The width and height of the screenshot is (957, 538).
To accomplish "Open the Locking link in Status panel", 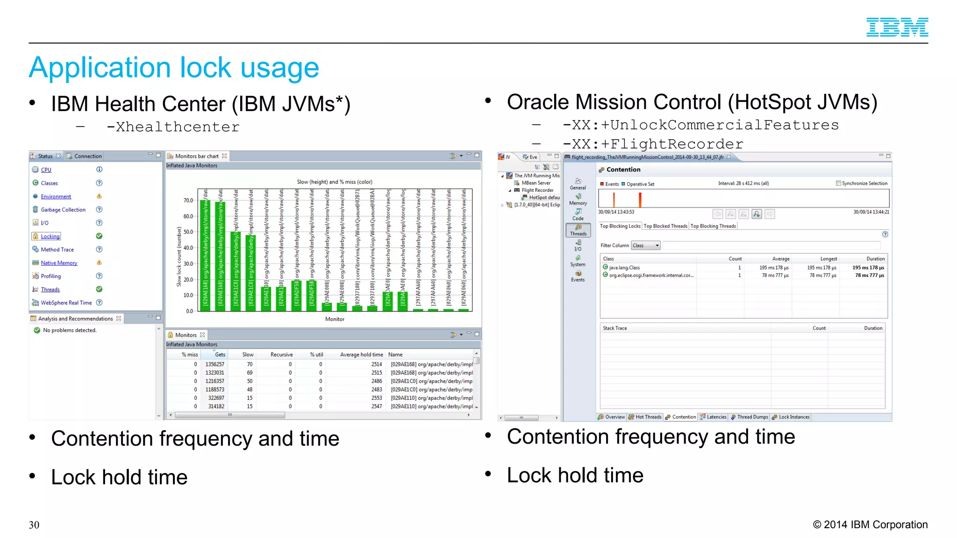I will point(50,236).
